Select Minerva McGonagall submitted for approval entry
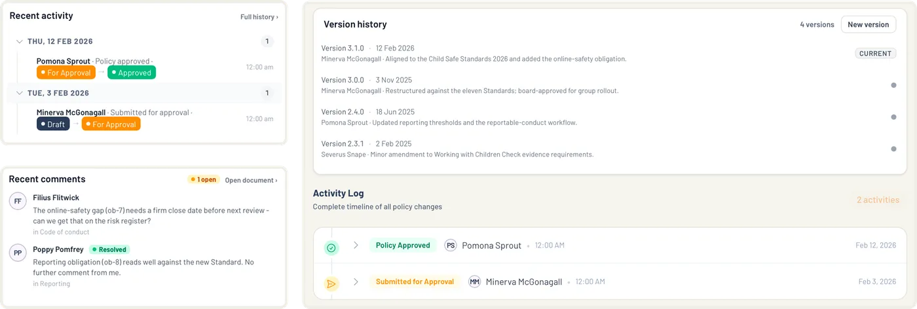Image resolution: width=917 pixels, height=309 pixels. [x=155, y=118]
